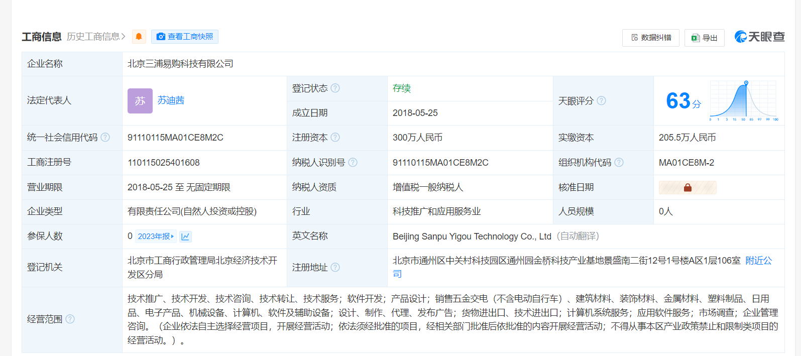Click 工商信息 section heading
Image resolution: width=801 pixels, height=356 pixels.
[x=42, y=37]
